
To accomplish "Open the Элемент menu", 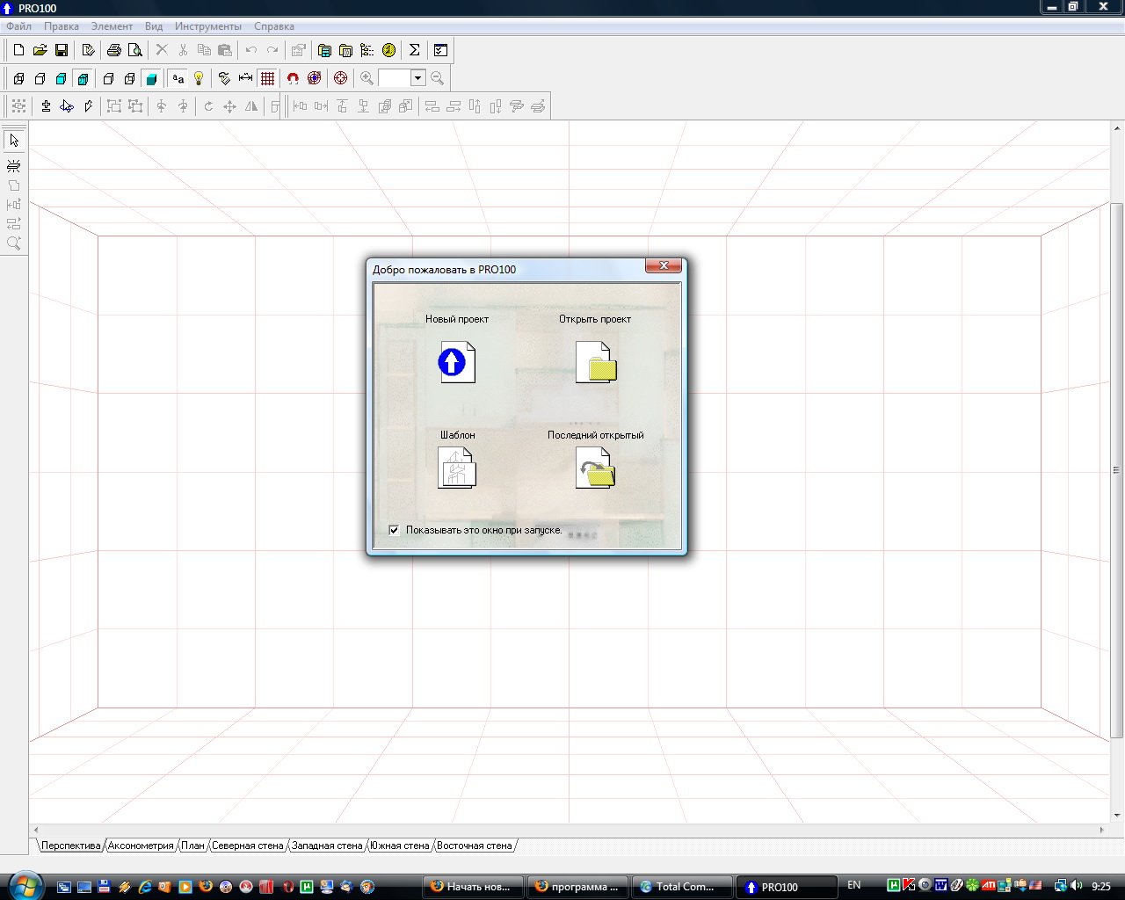I will coord(112,26).
